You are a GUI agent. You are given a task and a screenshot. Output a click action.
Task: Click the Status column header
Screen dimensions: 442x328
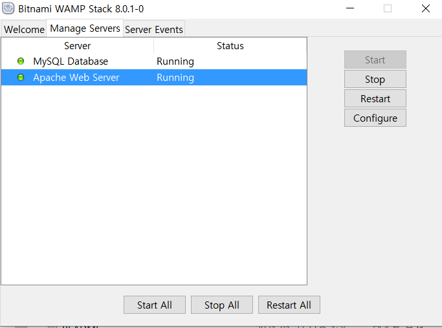[x=230, y=46]
